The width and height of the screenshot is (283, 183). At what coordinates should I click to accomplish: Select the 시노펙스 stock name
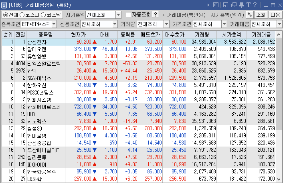37,121
